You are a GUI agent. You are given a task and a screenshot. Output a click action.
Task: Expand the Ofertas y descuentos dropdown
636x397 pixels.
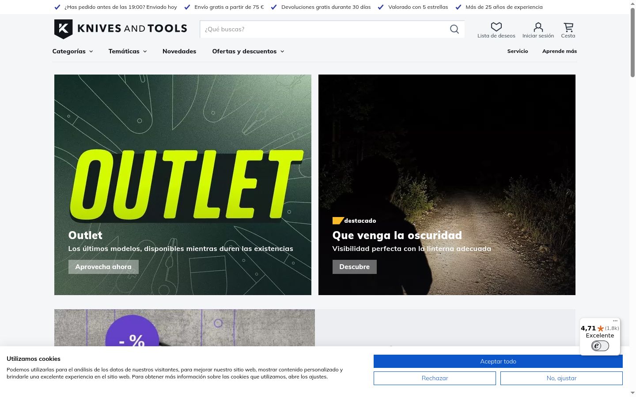coord(248,51)
